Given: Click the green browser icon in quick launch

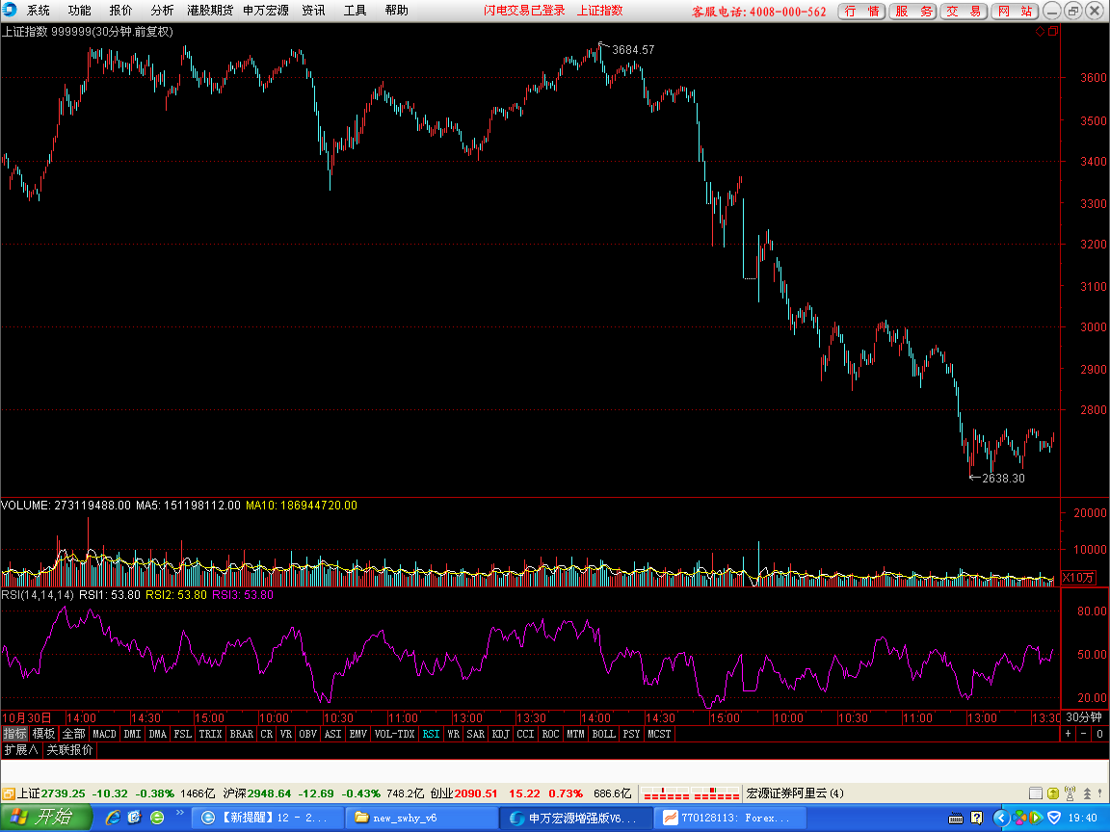Looking at the screenshot, I should pos(157,818).
